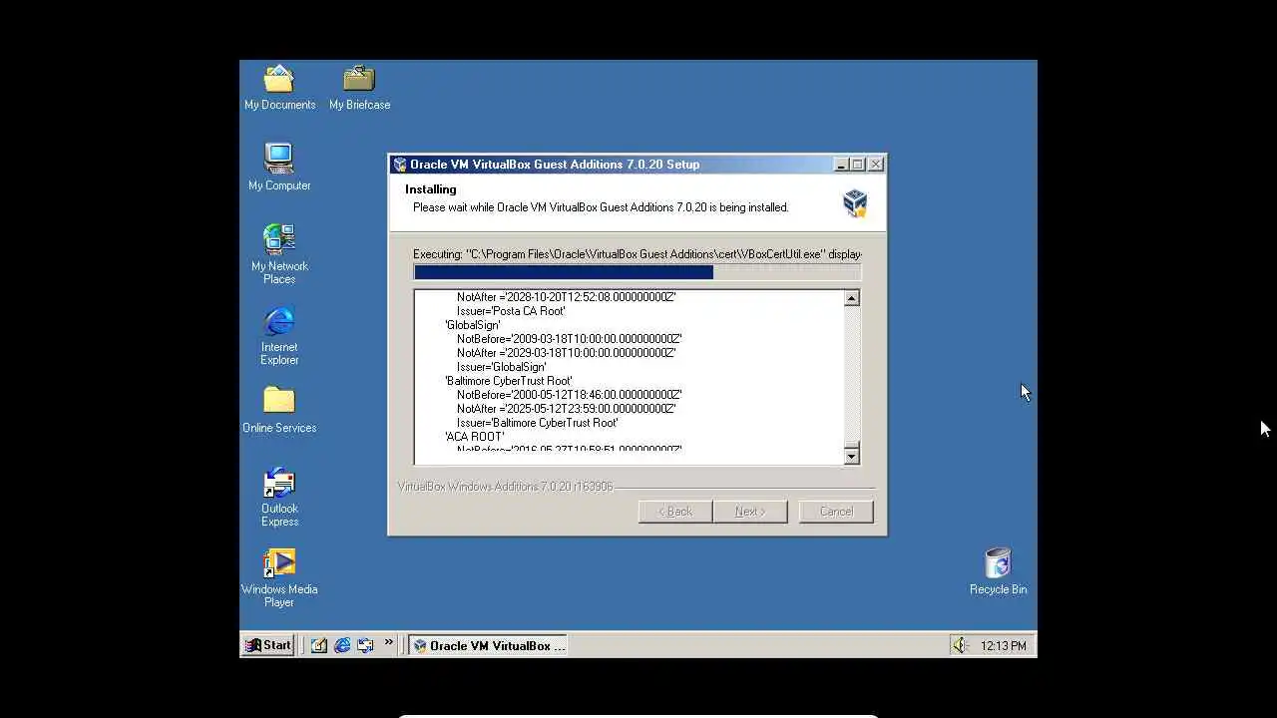Click the volume speaker tray icon

click(x=960, y=645)
